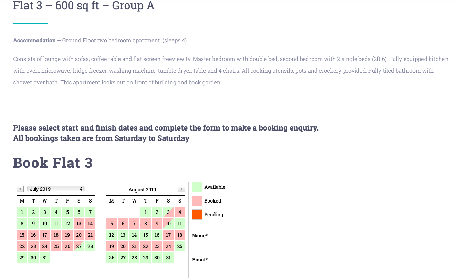
Task: Select August 1 available date
Action: point(146,212)
